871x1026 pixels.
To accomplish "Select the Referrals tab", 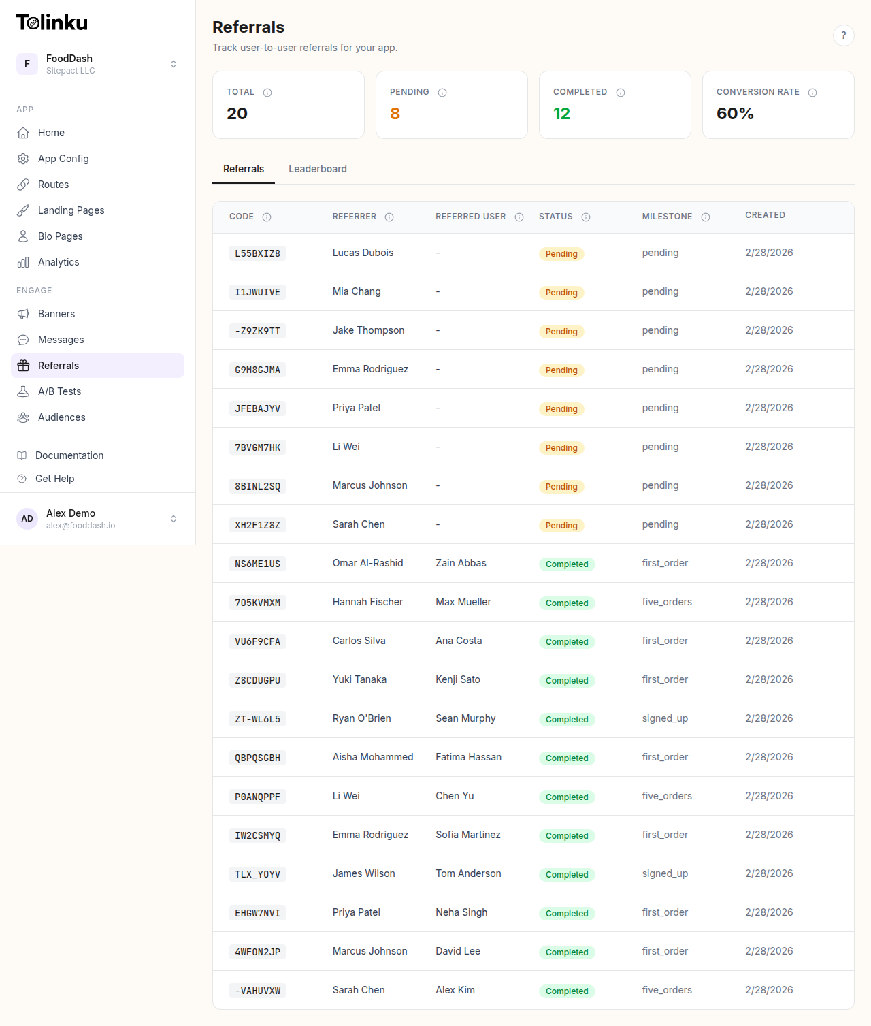I will pyautogui.click(x=243, y=169).
